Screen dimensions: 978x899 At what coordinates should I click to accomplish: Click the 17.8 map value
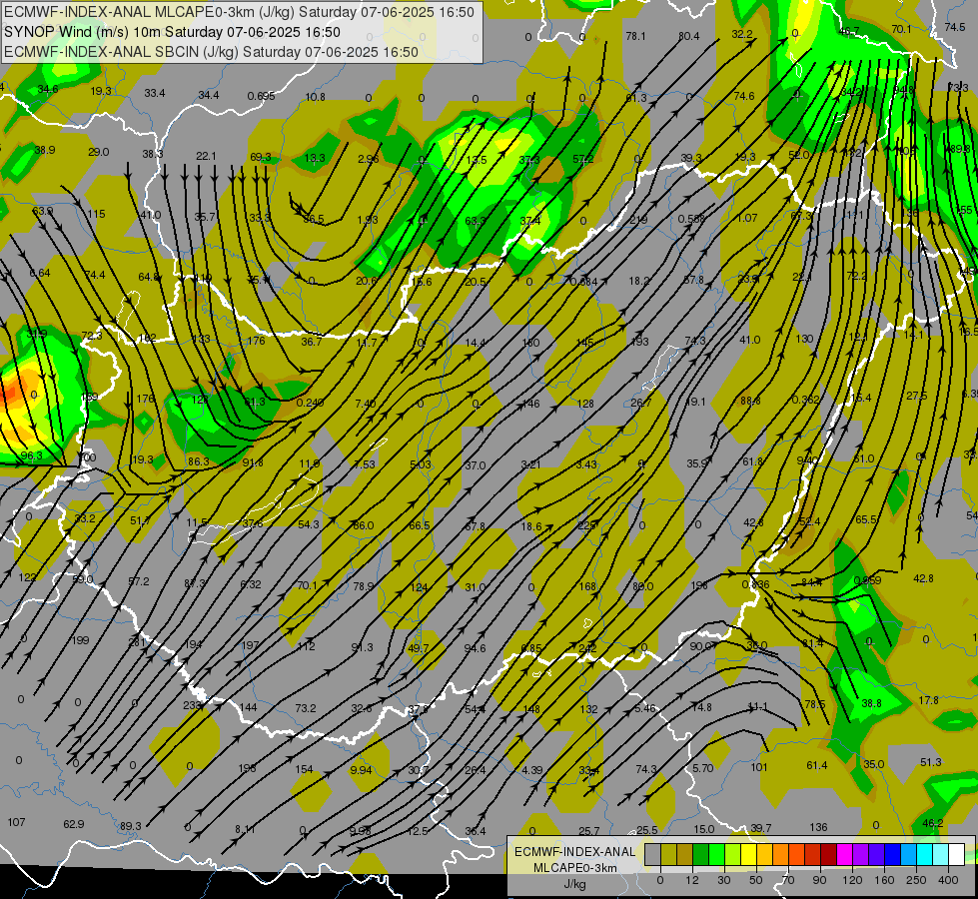pyautogui.click(x=928, y=700)
